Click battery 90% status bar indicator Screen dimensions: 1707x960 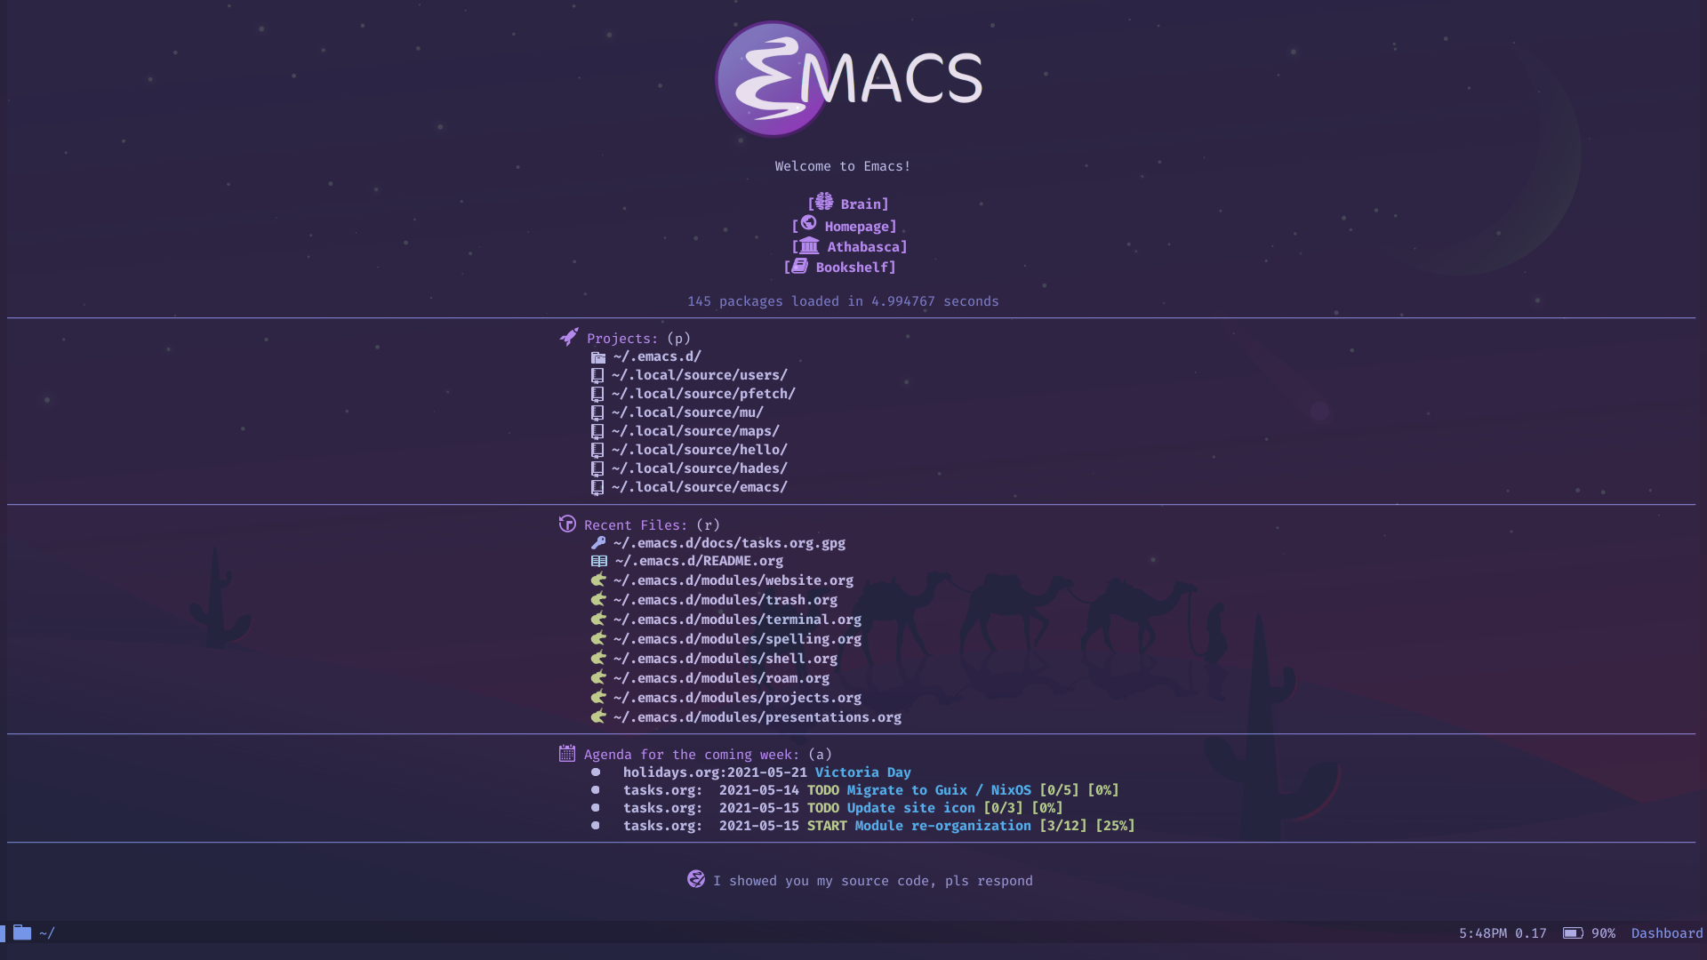[1589, 933]
